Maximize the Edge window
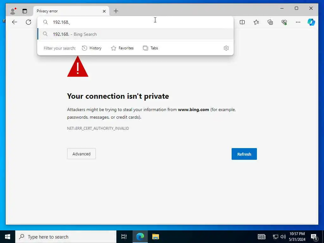The image size is (324, 243). click(296, 8)
